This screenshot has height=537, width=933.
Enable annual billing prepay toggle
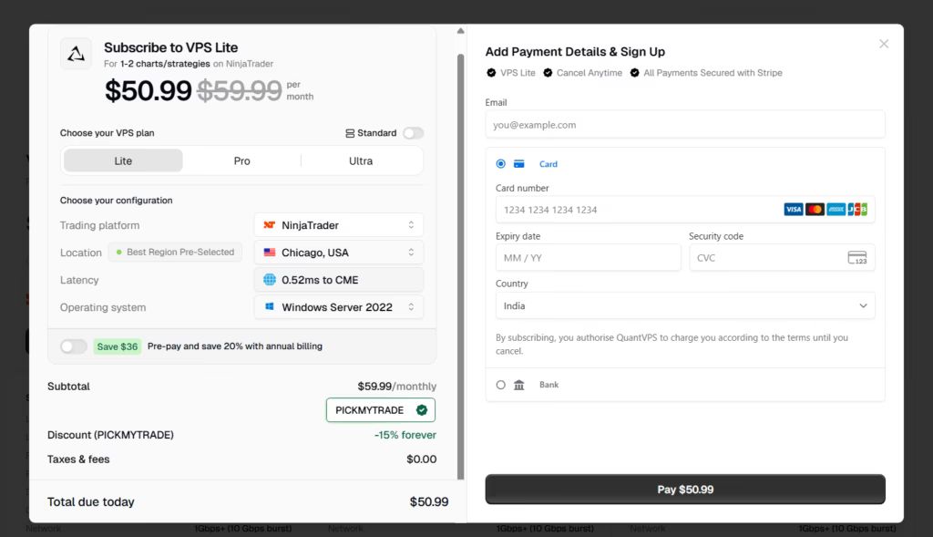tap(73, 347)
